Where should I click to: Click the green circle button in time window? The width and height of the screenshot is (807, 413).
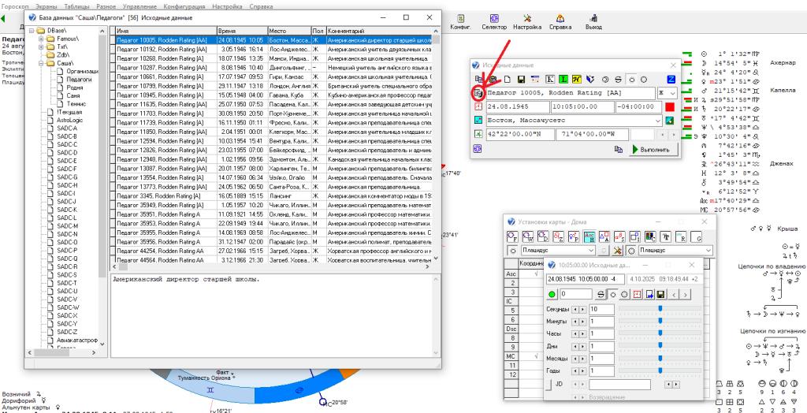coord(552,294)
